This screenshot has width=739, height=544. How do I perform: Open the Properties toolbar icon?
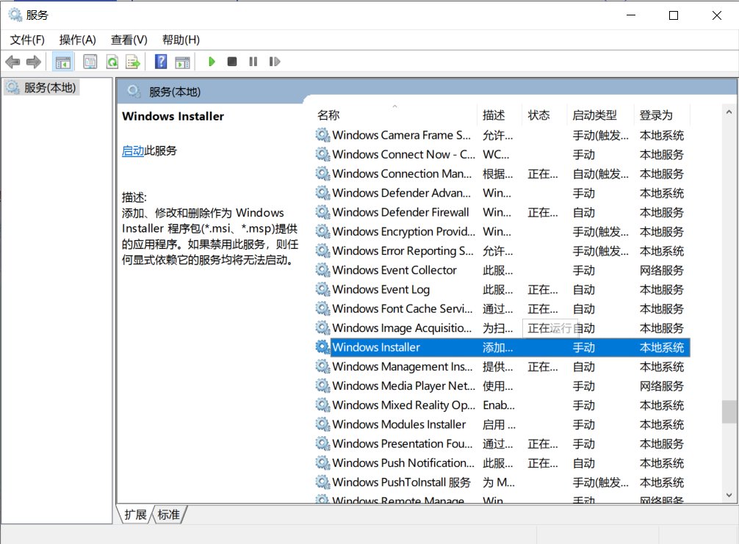point(90,61)
